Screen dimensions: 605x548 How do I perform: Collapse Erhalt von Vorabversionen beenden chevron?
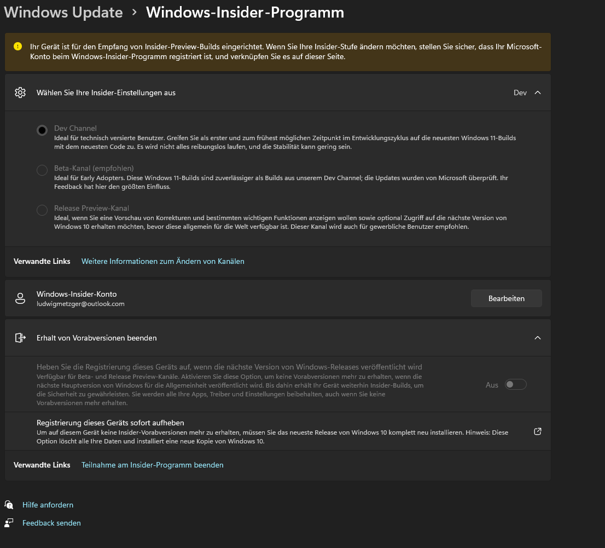pos(538,338)
